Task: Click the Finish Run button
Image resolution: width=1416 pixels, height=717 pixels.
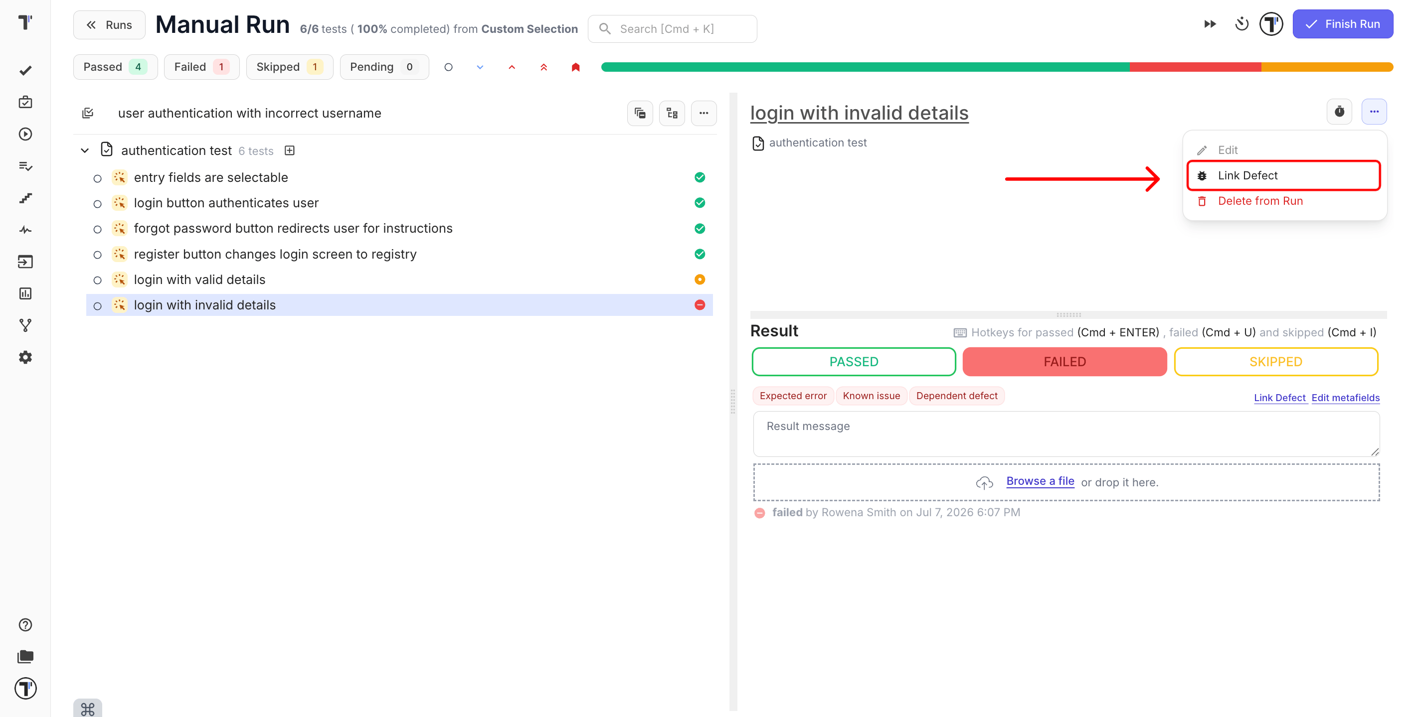Action: pyautogui.click(x=1343, y=24)
